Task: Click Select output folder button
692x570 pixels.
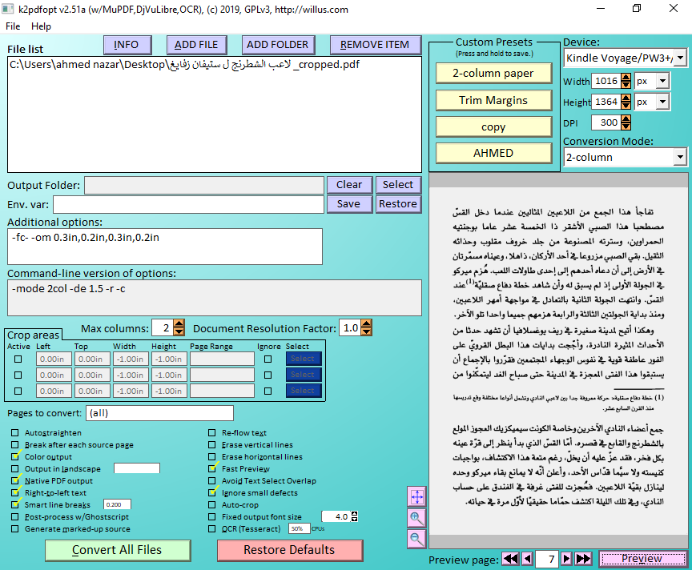Action: click(x=398, y=185)
